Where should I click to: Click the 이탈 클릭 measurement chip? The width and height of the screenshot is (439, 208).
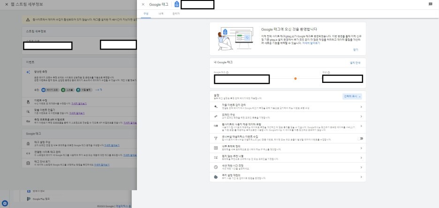(84, 90)
